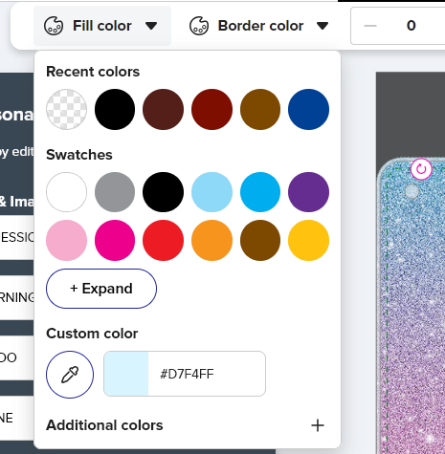
Task: Select the black recent color
Action: click(115, 109)
